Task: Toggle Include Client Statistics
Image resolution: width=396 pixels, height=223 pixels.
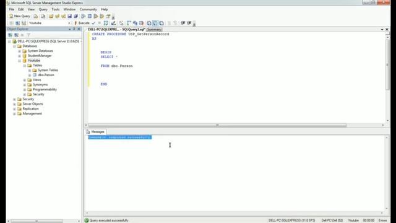Action: (x=135, y=23)
